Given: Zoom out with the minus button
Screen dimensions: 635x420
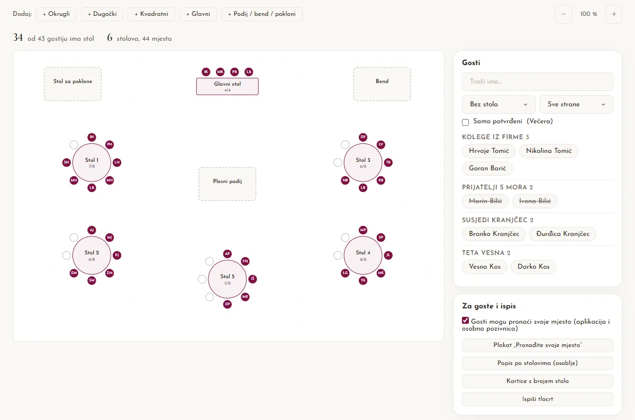Looking at the screenshot, I should [x=563, y=14].
